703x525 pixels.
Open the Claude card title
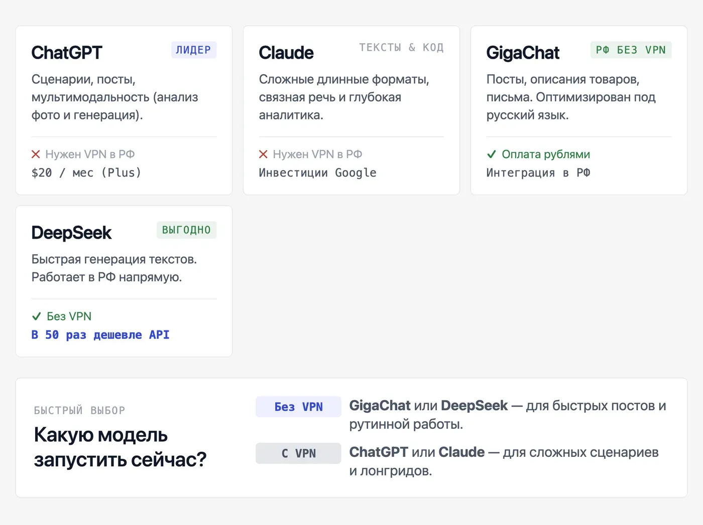tap(286, 53)
